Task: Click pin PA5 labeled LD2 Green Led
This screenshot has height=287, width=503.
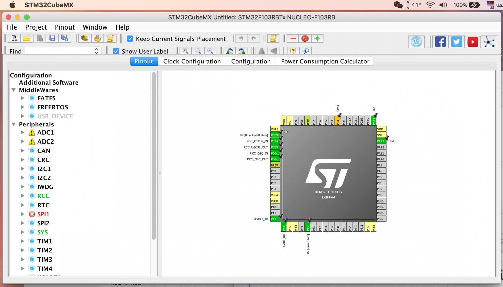Action: [x=308, y=227]
